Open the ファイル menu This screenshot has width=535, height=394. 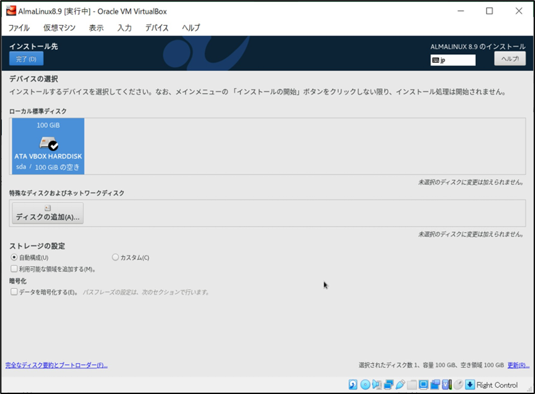tap(19, 28)
